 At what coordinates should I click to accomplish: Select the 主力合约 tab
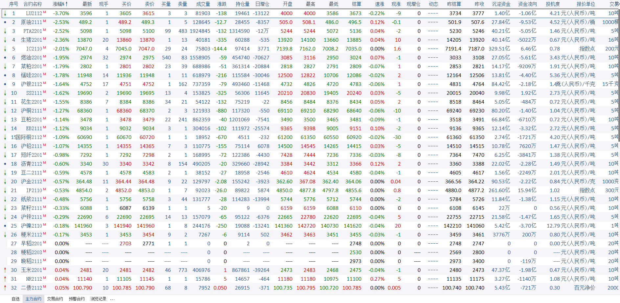click(x=34, y=299)
